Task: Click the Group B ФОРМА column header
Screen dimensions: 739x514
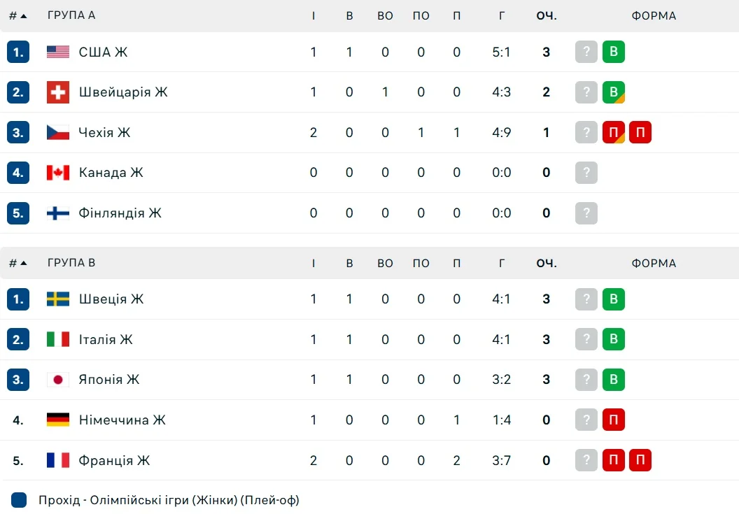Action: pos(654,263)
